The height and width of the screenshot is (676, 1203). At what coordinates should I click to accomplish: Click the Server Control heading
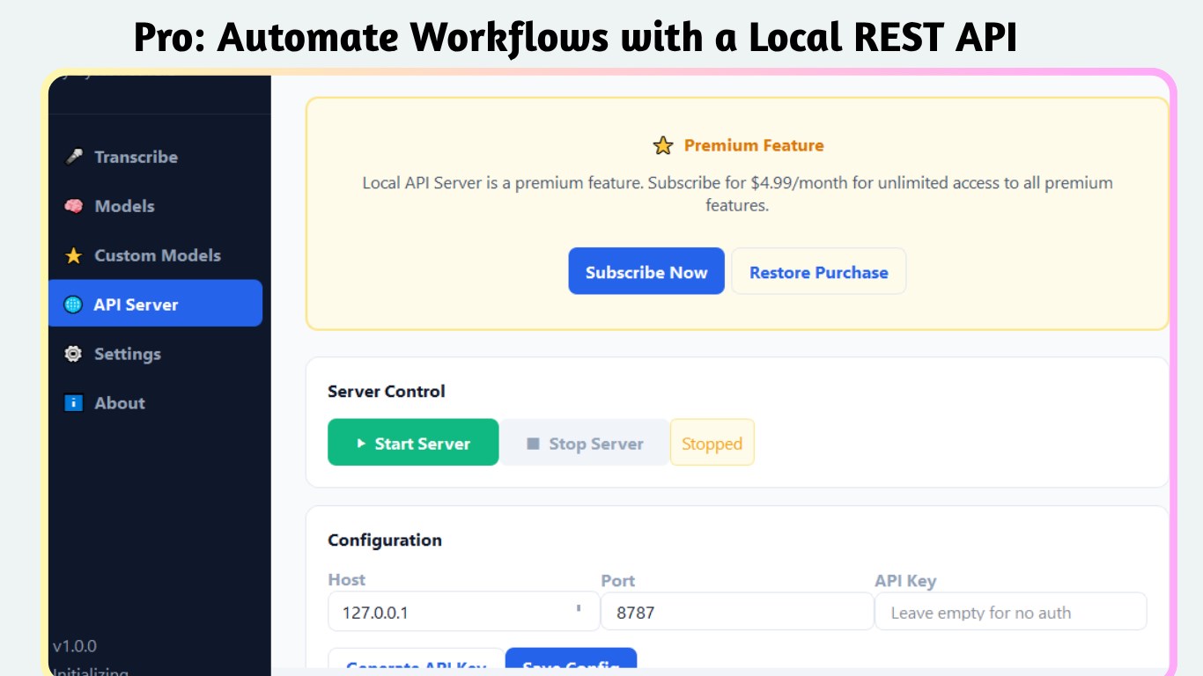tap(387, 391)
